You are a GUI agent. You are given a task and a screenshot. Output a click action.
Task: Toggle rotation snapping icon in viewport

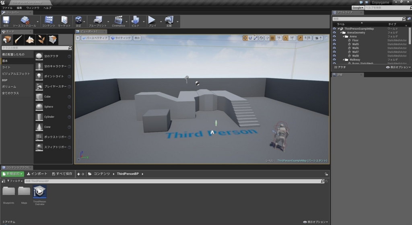286,38
